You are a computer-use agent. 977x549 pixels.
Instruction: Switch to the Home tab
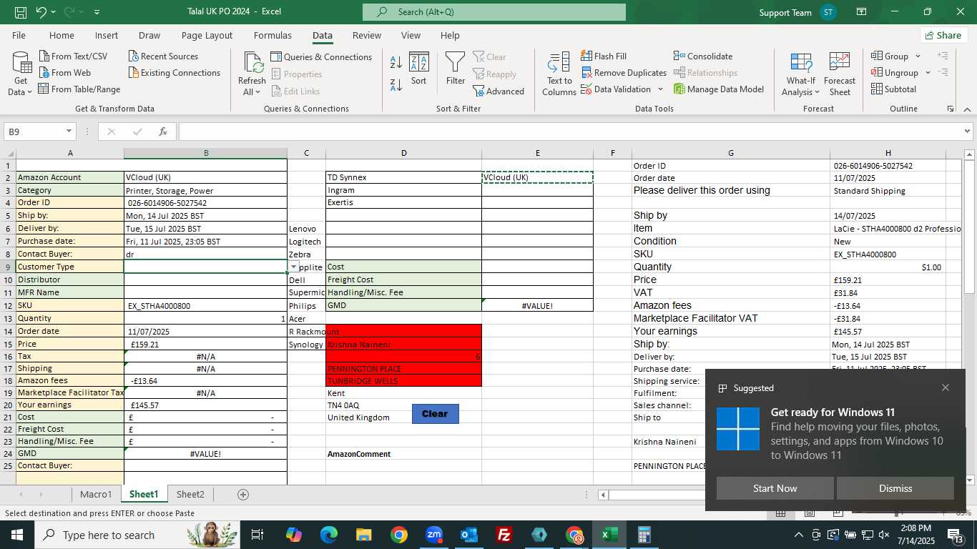pos(62,35)
